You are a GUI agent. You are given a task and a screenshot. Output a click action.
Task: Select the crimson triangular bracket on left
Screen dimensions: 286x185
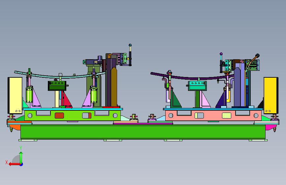coord(67,100)
